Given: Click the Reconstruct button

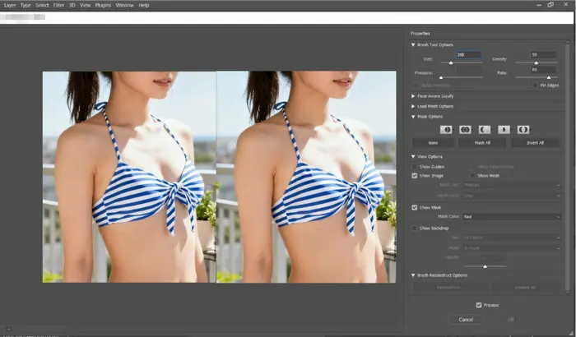Looking at the screenshot, I should [449, 288].
